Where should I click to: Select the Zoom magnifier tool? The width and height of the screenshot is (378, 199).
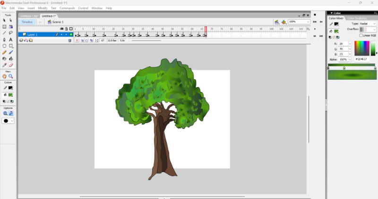[11, 76]
